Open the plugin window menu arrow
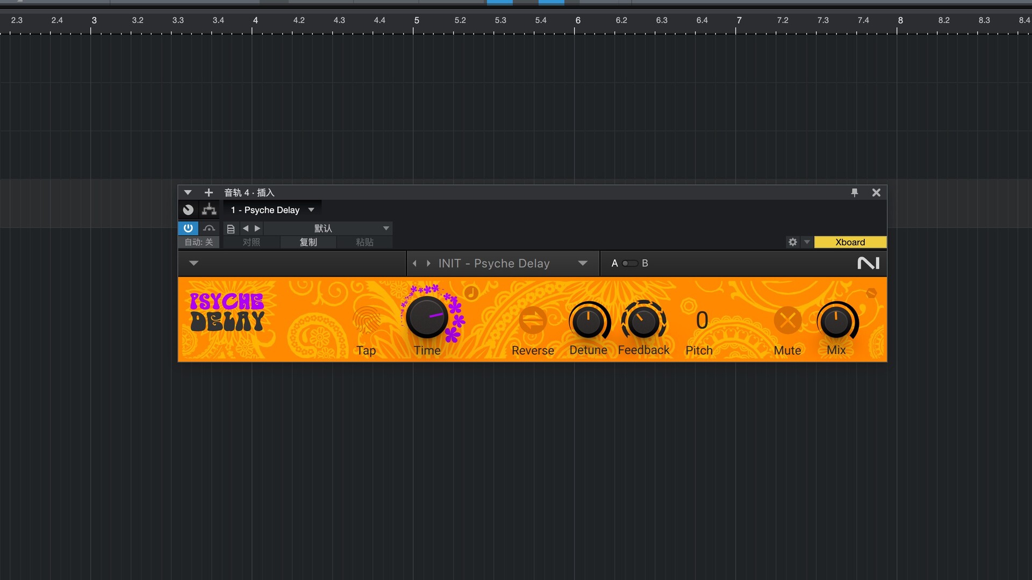The height and width of the screenshot is (580, 1032). coord(188,192)
